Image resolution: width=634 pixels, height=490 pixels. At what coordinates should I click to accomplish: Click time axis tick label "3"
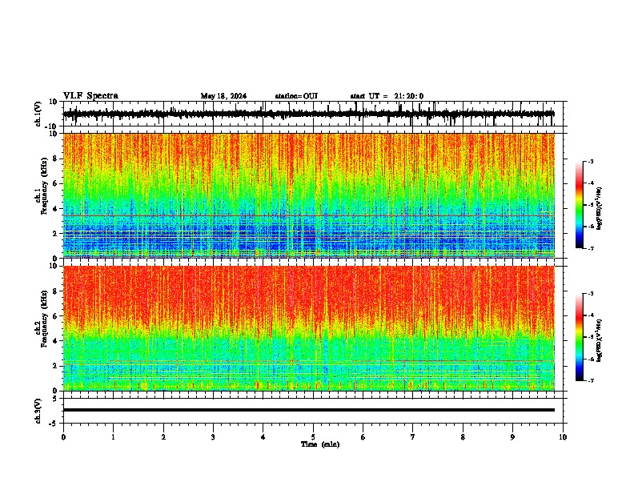(213, 437)
